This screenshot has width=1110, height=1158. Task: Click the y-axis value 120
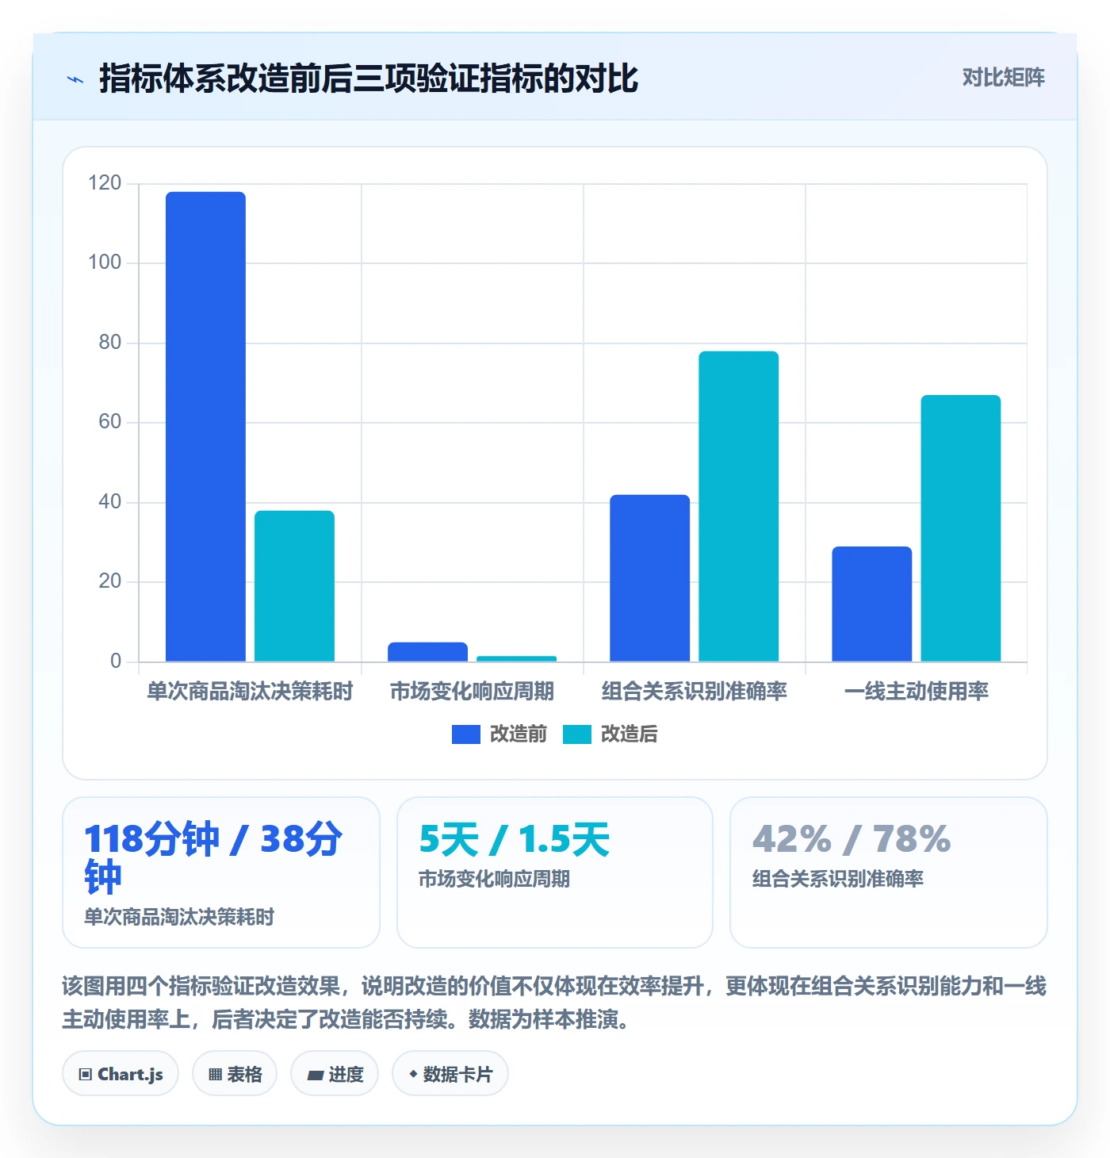pos(105,183)
